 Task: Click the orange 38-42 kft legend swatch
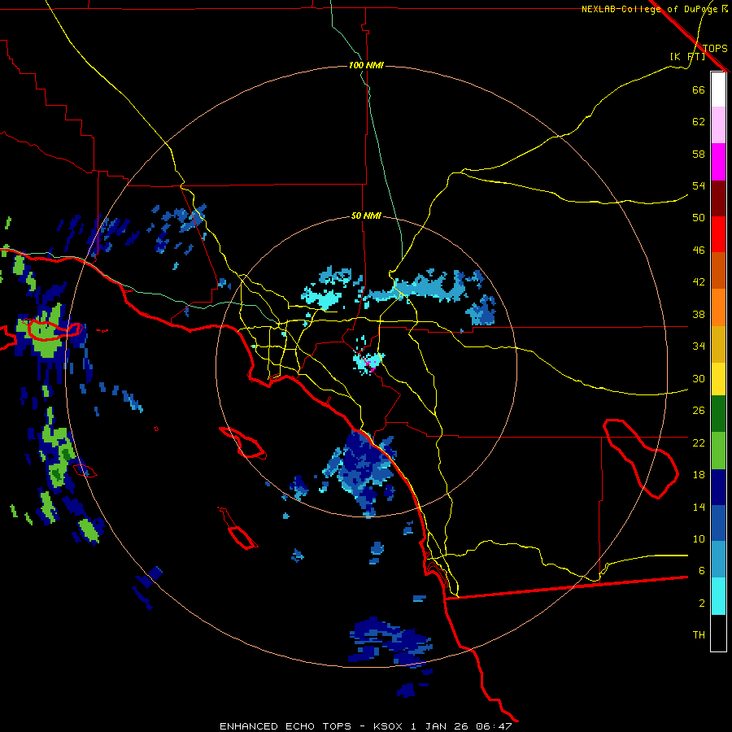coord(718,307)
